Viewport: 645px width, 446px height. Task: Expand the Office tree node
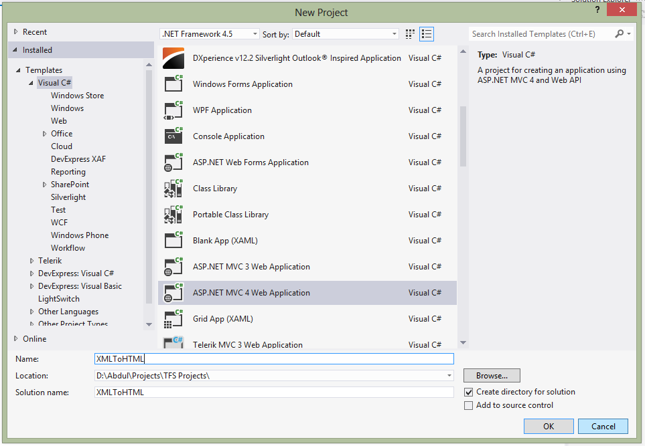(44, 134)
